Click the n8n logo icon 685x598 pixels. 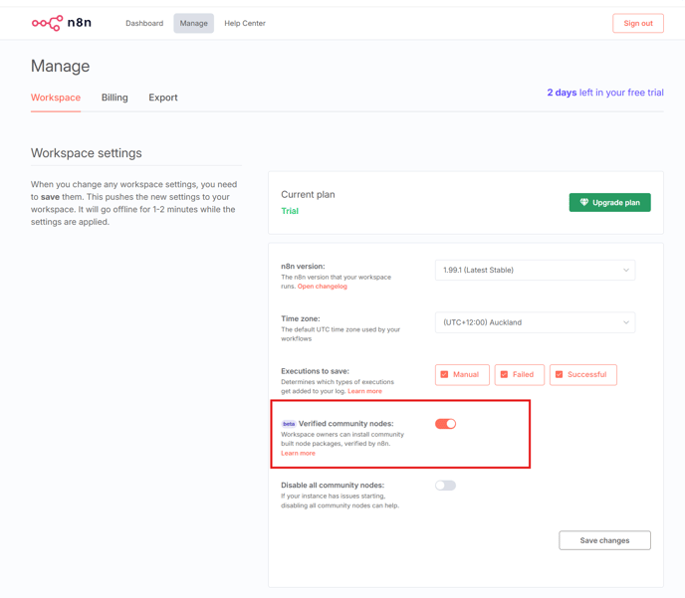pos(47,23)
